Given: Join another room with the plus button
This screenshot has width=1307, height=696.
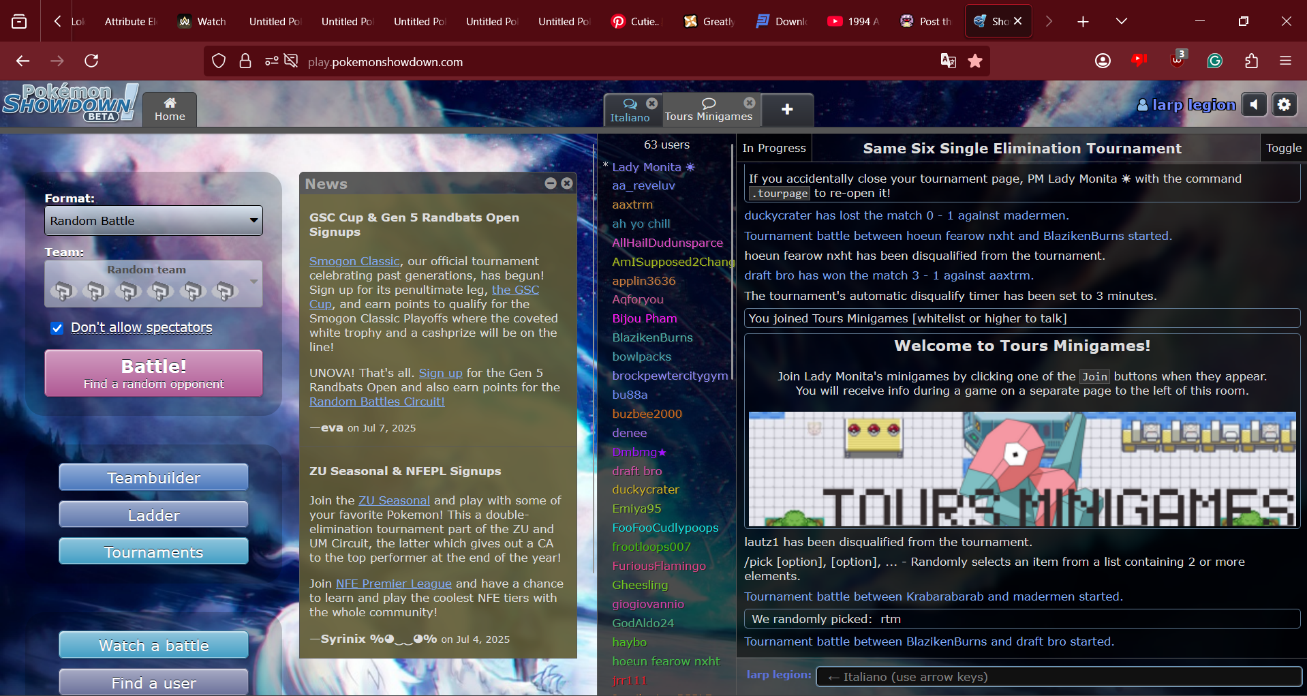Looking at the screenshot, I should (787, 109).
